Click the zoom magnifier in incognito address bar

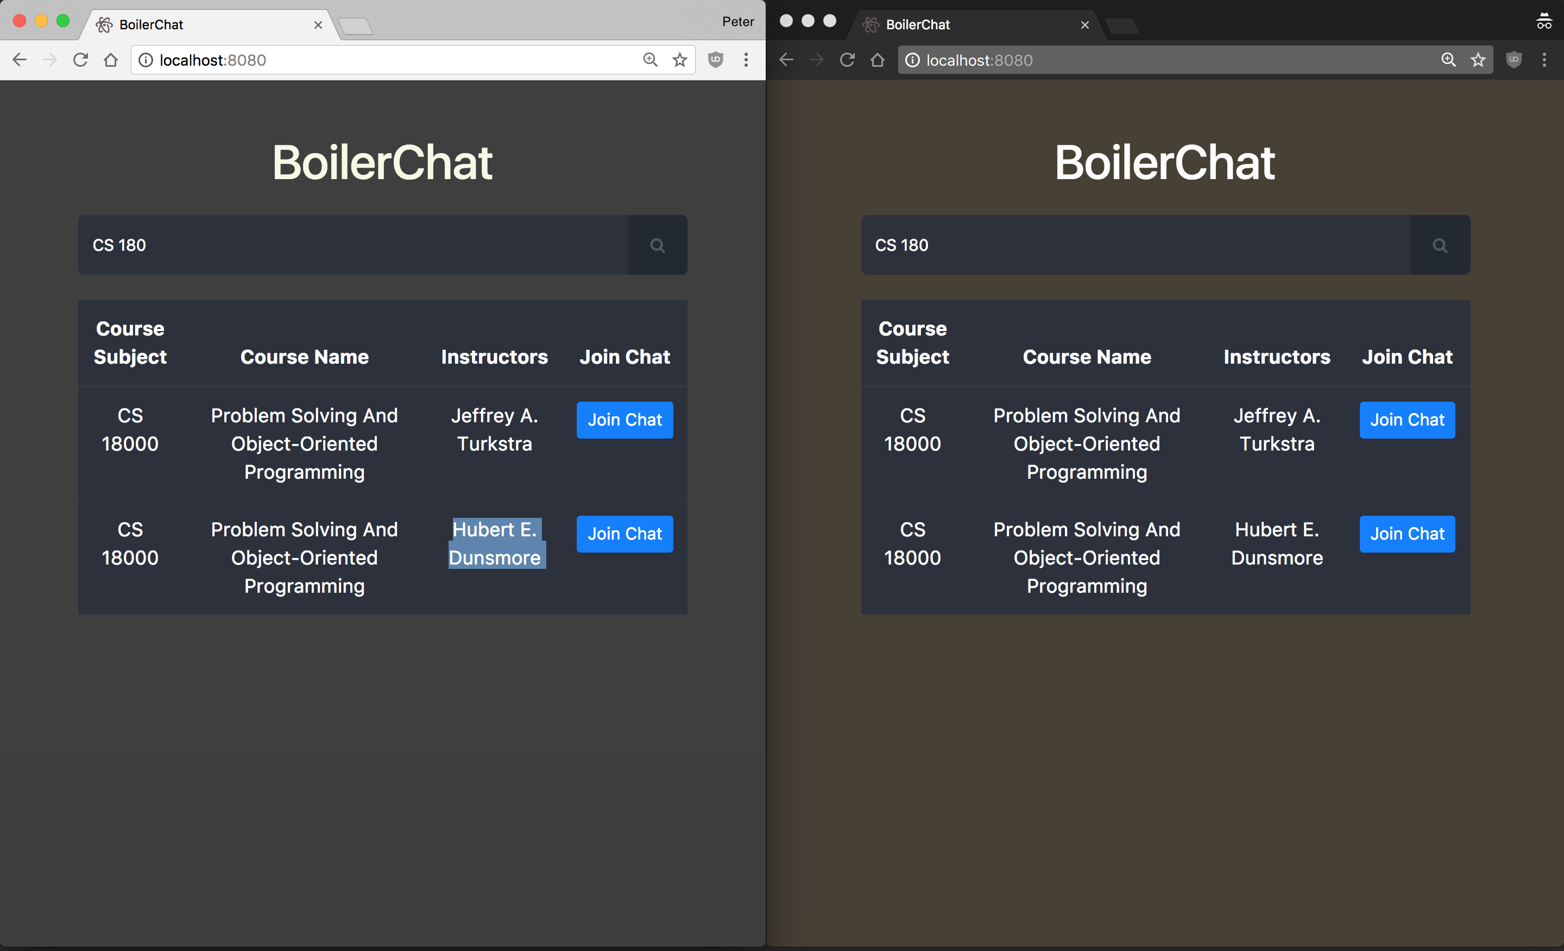[x=1448, y=60]
